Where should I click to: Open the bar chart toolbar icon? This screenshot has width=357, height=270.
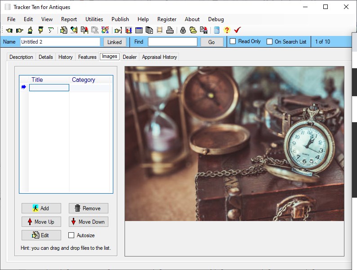[129, 30]
